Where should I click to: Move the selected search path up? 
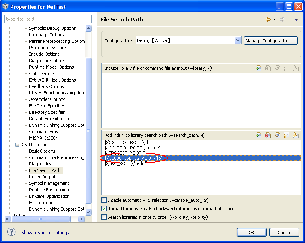286,135
